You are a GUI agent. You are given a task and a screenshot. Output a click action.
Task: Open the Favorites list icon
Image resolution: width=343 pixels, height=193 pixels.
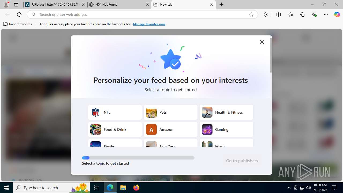point(290,14)
